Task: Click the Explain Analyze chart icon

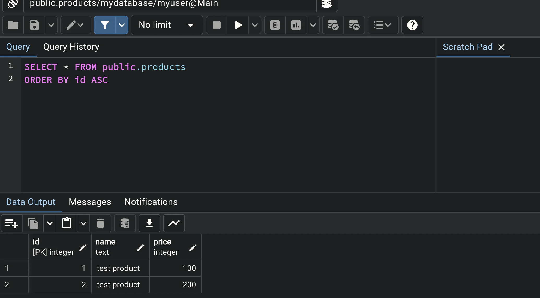Action: pyautogui.click(x=296, y=25)
